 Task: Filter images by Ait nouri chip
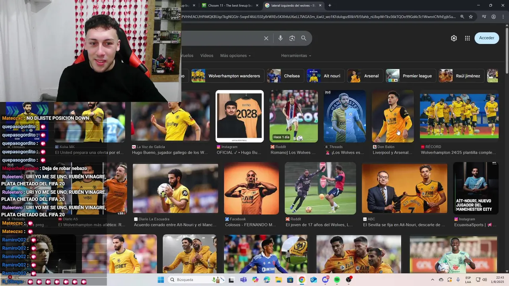click(x=325, y=76)
